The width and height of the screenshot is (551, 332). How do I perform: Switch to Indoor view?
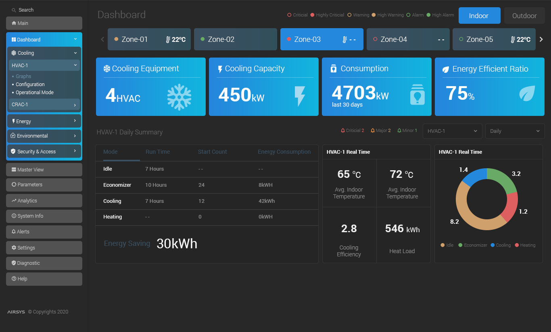point(479,16)
